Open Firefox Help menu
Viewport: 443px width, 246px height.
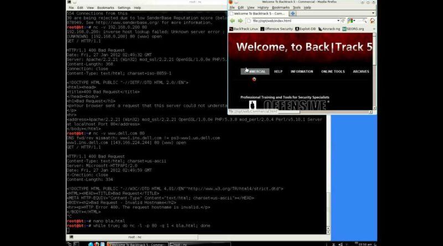pyautogui.click(x=307, y=8)
